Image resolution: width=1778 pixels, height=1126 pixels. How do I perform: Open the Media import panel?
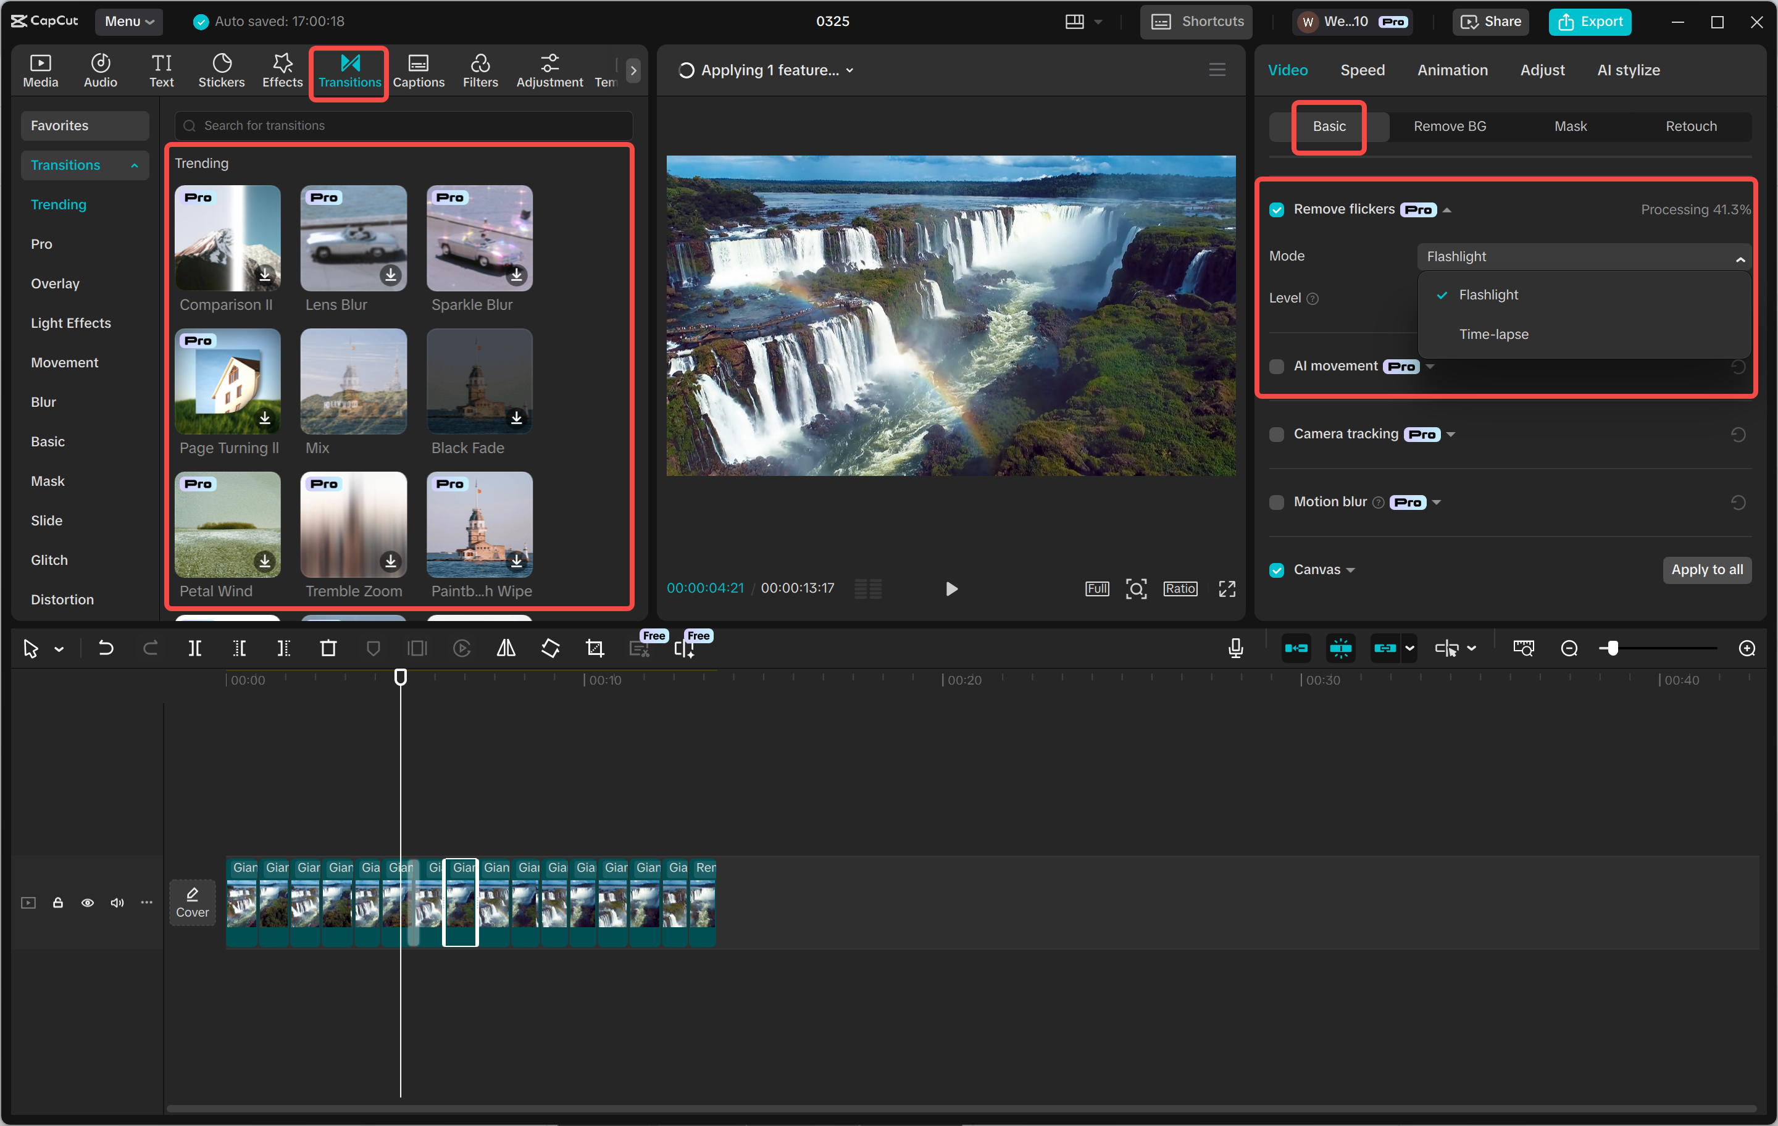41,70
